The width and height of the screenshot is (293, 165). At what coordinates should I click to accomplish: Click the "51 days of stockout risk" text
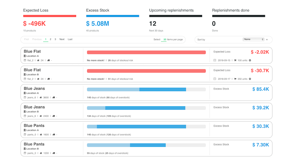coord(120,79)
